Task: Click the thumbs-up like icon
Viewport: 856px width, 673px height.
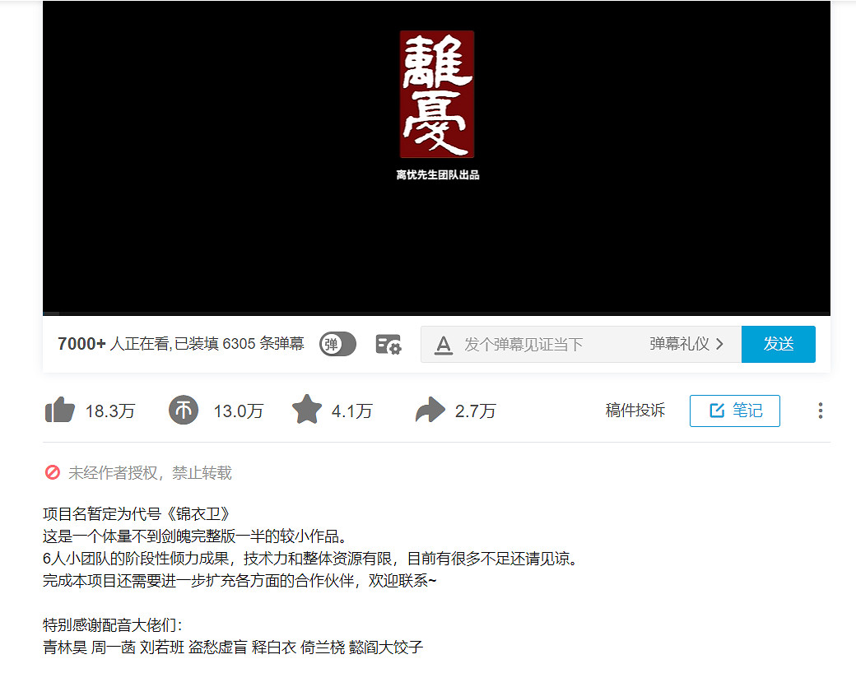Action: point(58,409)
